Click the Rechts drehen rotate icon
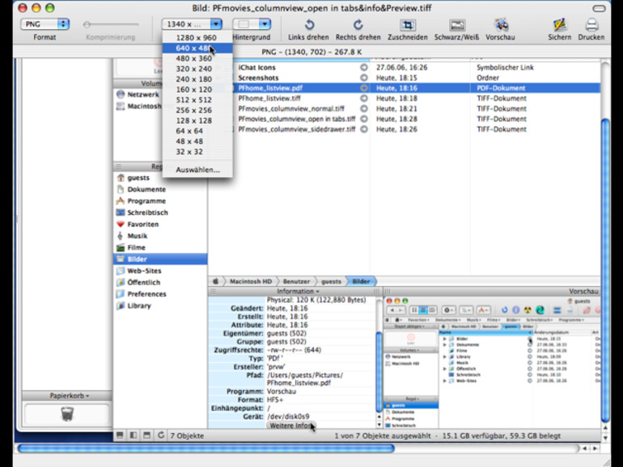This screenshot has width=623, height=467. pos(358,25)
